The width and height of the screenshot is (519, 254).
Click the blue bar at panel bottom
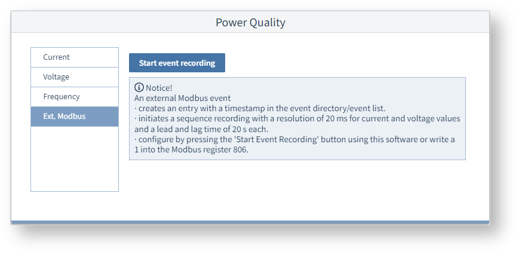tap(250, 222)
